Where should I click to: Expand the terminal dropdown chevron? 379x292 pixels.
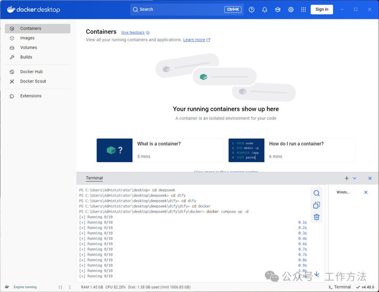pos(354,178)
